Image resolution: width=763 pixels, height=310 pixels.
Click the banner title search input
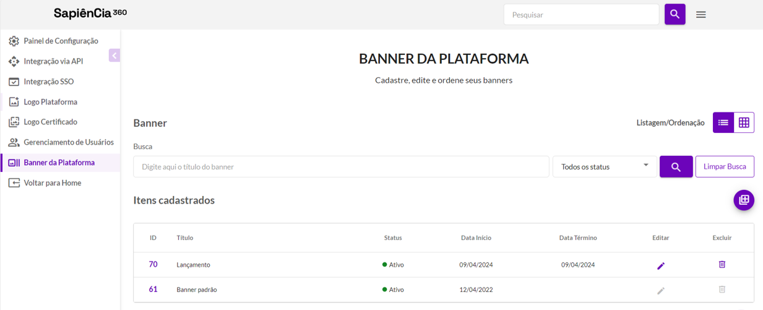tap(341, 166)
